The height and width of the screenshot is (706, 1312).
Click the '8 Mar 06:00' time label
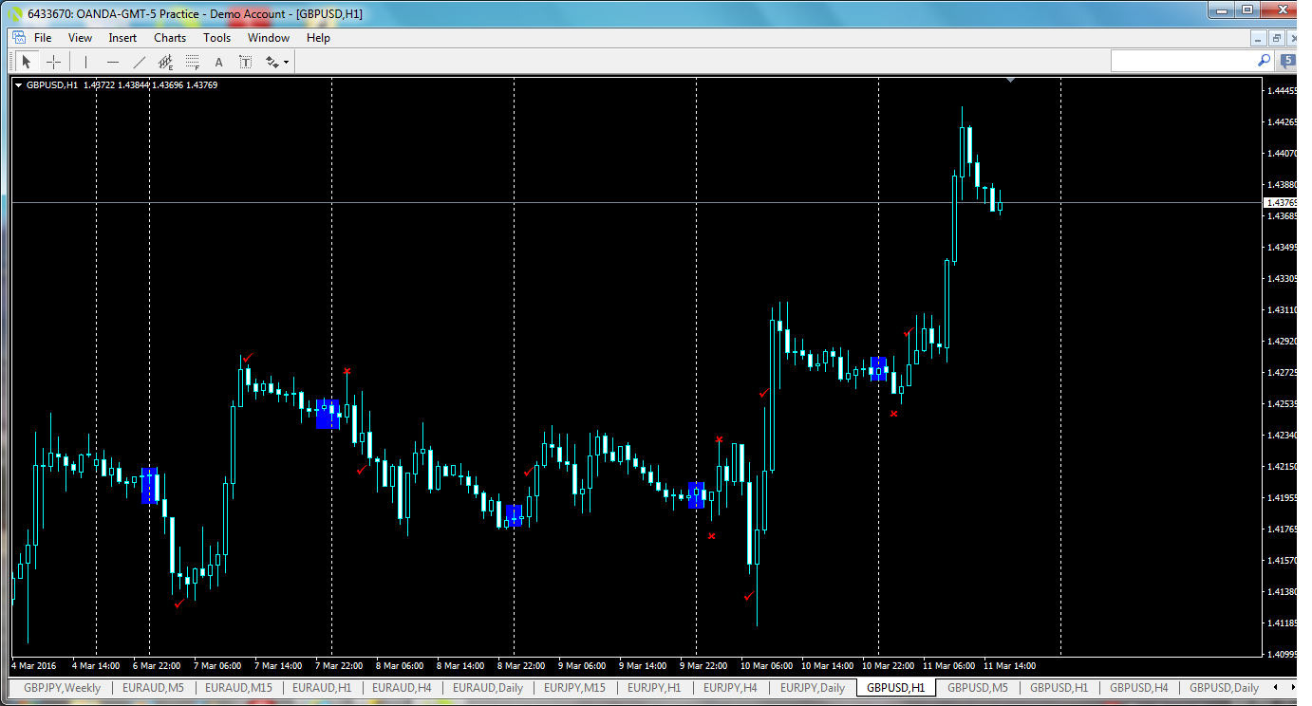click(399, 666)
